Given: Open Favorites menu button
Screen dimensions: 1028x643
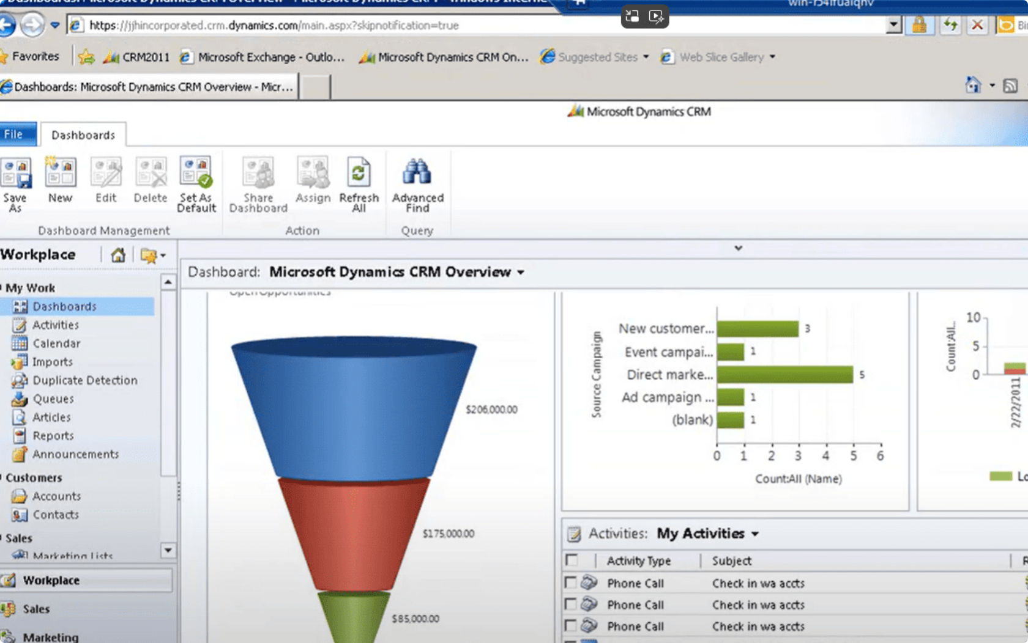Looking at the screenshot, I should point(30,57).
